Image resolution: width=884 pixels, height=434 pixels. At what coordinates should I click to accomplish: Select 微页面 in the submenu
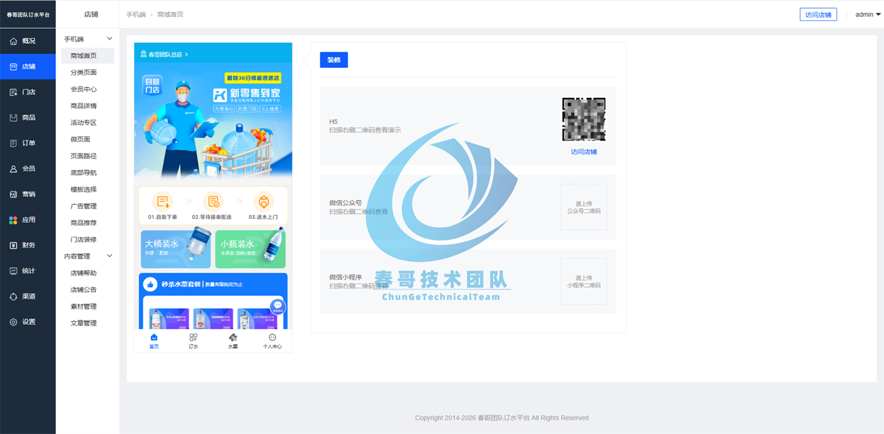(80, 139)
